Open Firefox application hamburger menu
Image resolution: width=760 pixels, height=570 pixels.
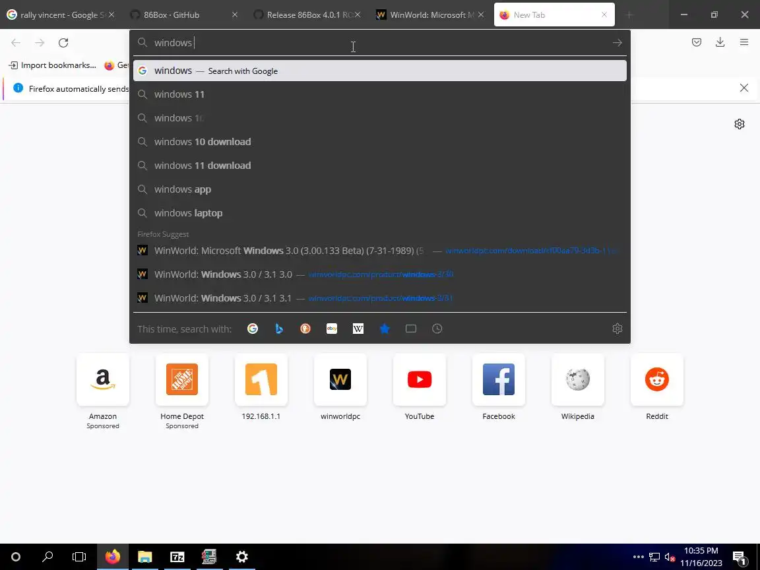(744, 42)
